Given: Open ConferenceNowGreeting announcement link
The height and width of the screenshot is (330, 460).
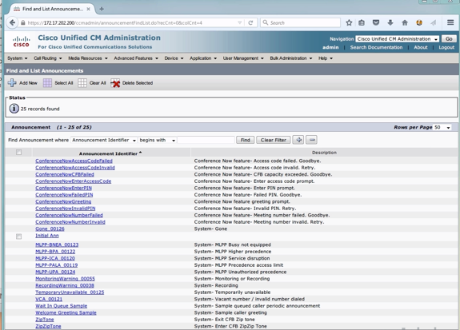Looking at the screenshot, I should (x=63, y=201).
